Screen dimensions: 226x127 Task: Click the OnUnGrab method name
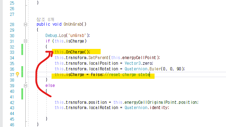pos(73,24)
